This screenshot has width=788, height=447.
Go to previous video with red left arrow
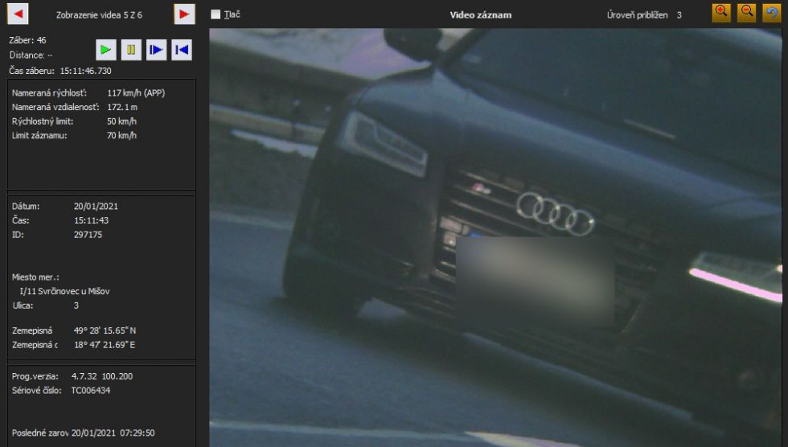click(18, 14)
